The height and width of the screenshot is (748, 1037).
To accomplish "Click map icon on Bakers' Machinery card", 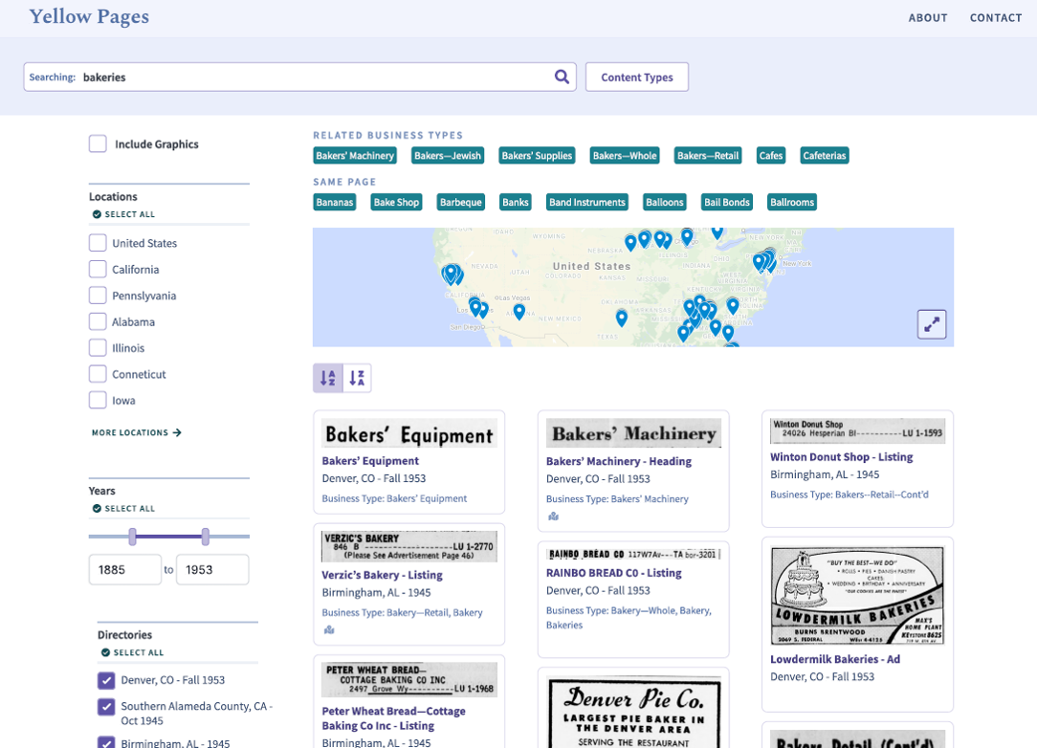I will (x=553, y=517).
